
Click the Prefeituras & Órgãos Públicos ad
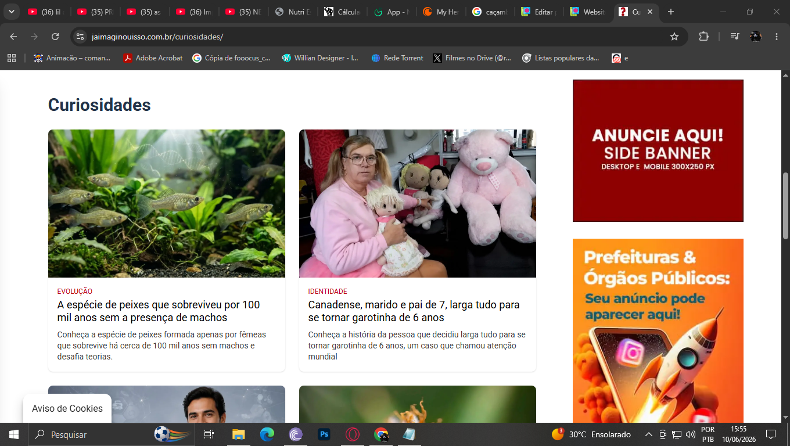coord(658,331)
